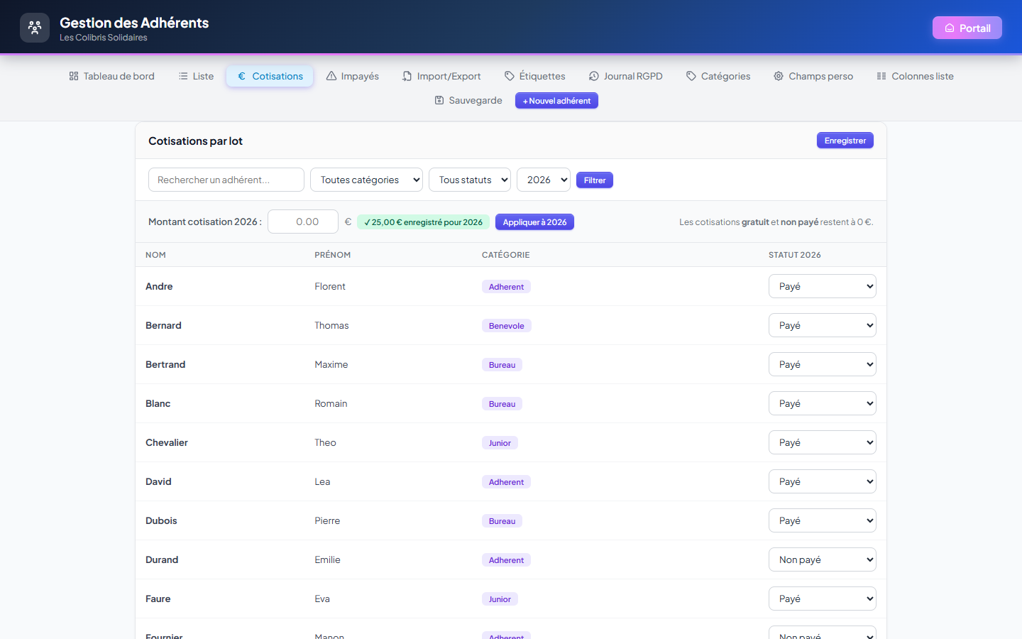Expand the Tous statuts filter dropdown

coord(470,180)
